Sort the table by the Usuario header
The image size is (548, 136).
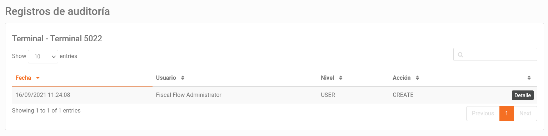pyautogui.click(x=166, y=78)
